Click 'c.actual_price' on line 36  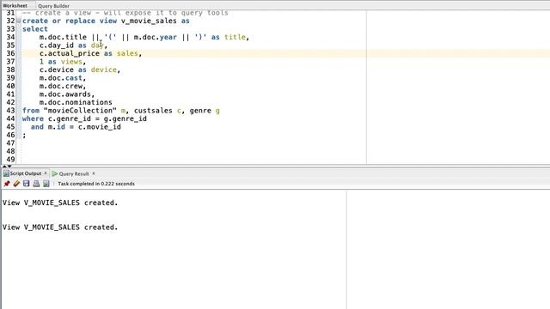70,53
